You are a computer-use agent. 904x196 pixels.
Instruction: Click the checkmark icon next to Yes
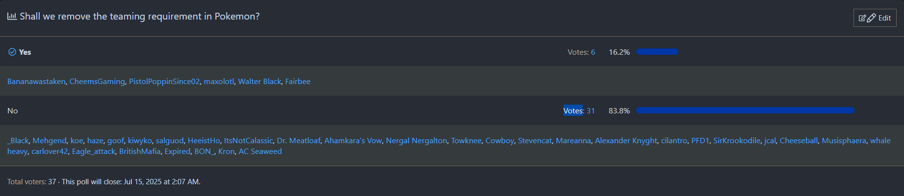tap(12, 52)
